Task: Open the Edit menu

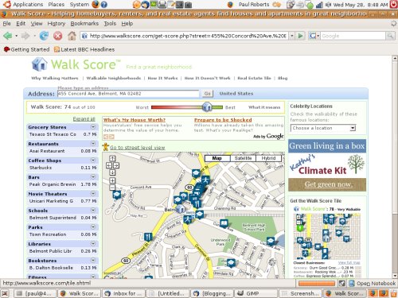Action: (21, 24)
